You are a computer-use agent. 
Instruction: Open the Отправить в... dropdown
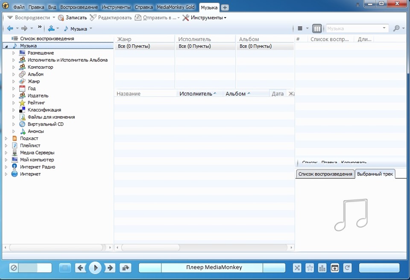179,18
